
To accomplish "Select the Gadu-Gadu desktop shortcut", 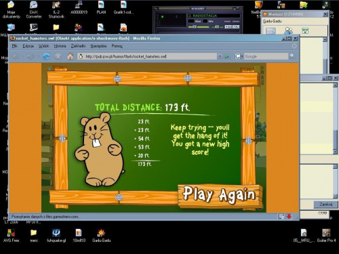I will (x=101, y=235).
